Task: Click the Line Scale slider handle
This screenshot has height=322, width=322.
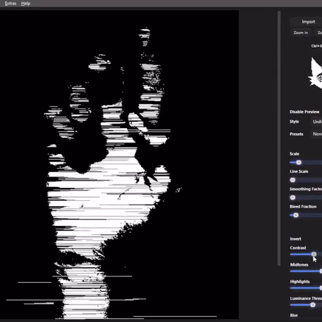Action: tap(292, 180)
